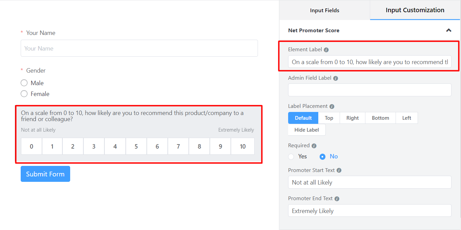The width and height of the screenshot is (461, 230).
Task: Set label placement to Bottom
Action: [x=380, y=118]
